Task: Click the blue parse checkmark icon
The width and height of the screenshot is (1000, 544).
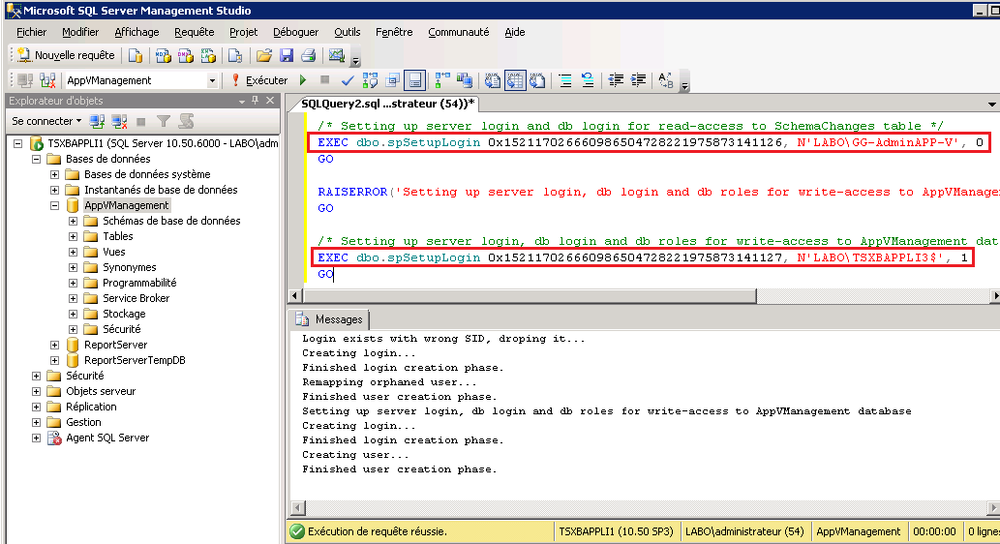Action: 348,80
